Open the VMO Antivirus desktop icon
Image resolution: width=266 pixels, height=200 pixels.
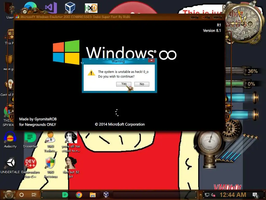(51, 167)
